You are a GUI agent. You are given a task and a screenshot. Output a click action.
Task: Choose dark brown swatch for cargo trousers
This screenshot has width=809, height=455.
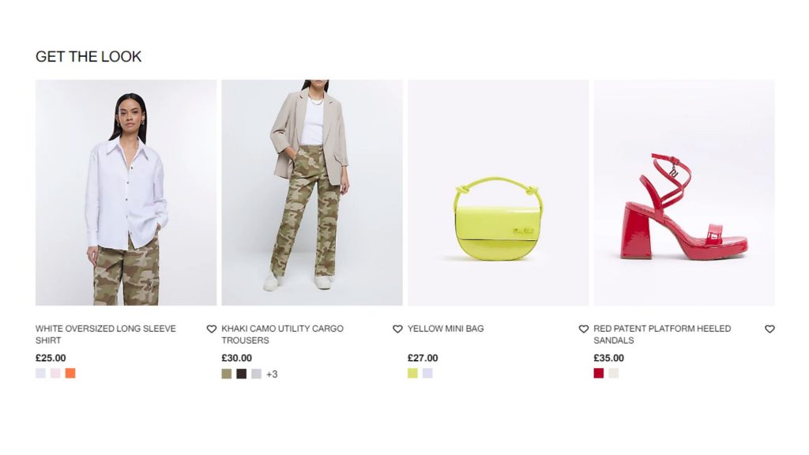point(242,374)
